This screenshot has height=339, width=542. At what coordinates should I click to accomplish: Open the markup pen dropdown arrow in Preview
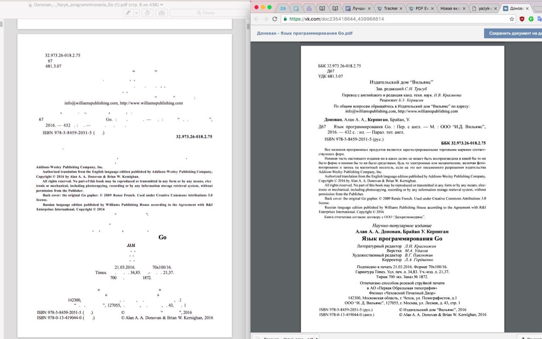coord(136,13)
